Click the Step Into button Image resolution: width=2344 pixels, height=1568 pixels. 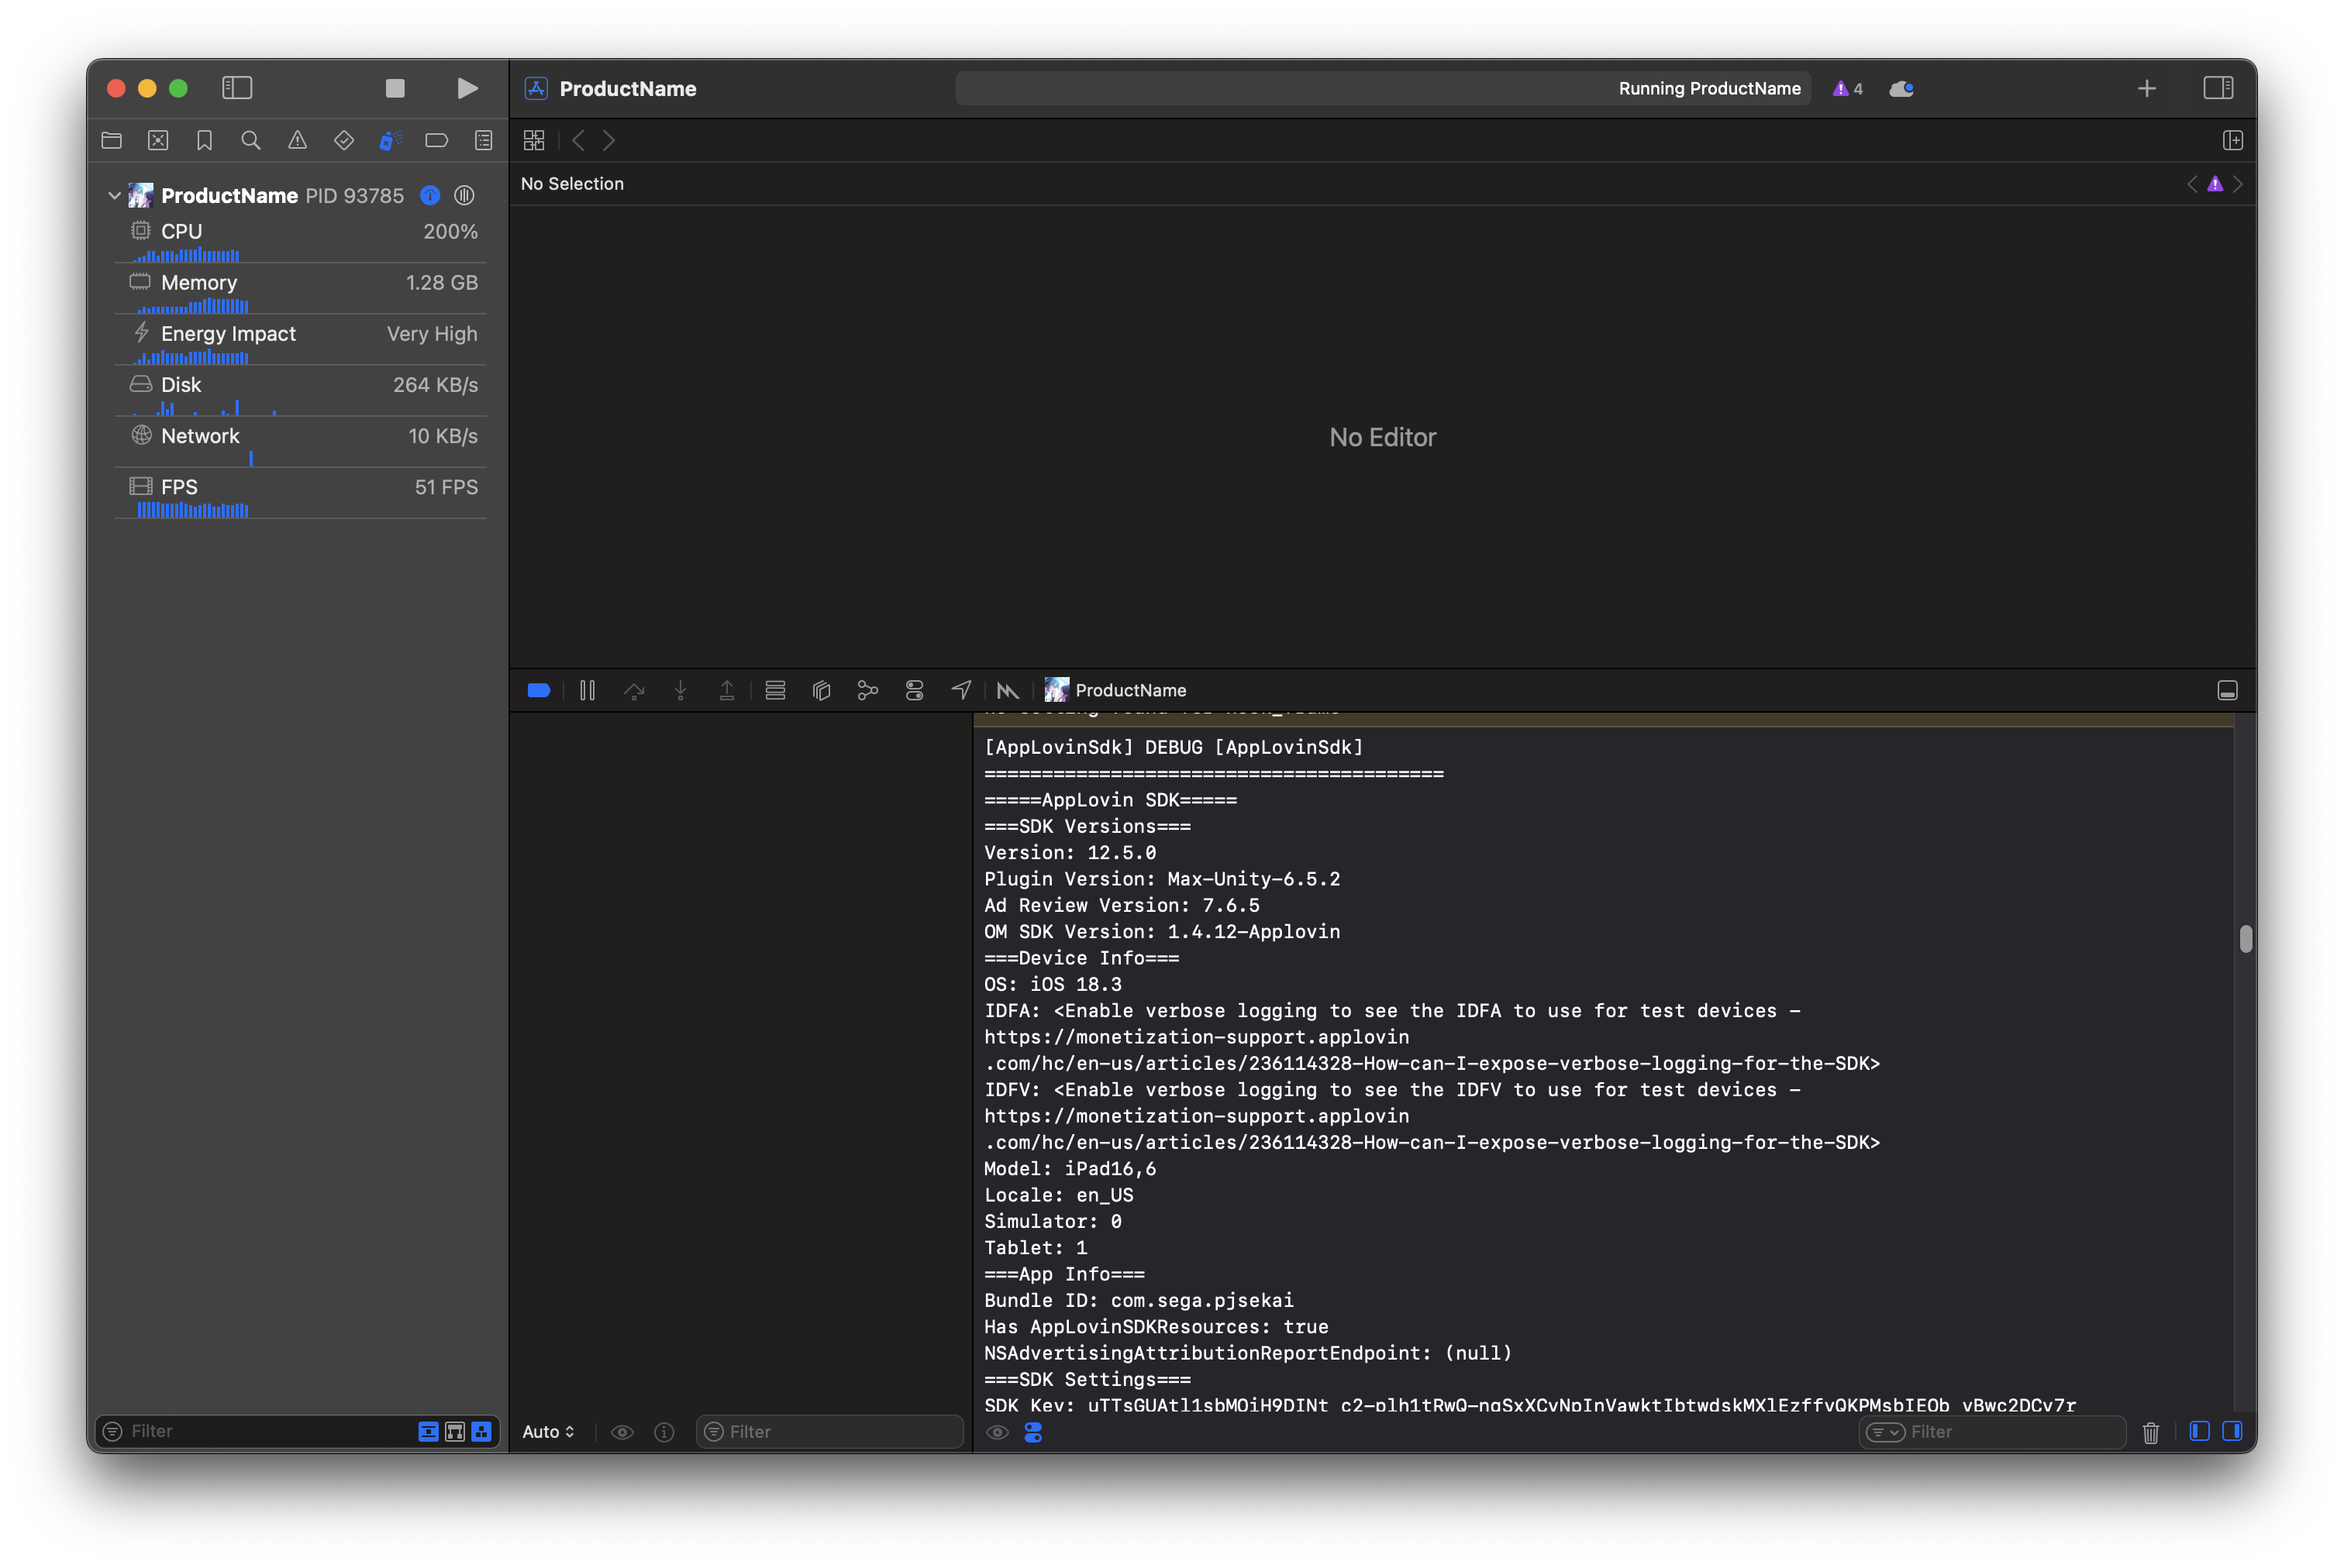tap(681, 690)
